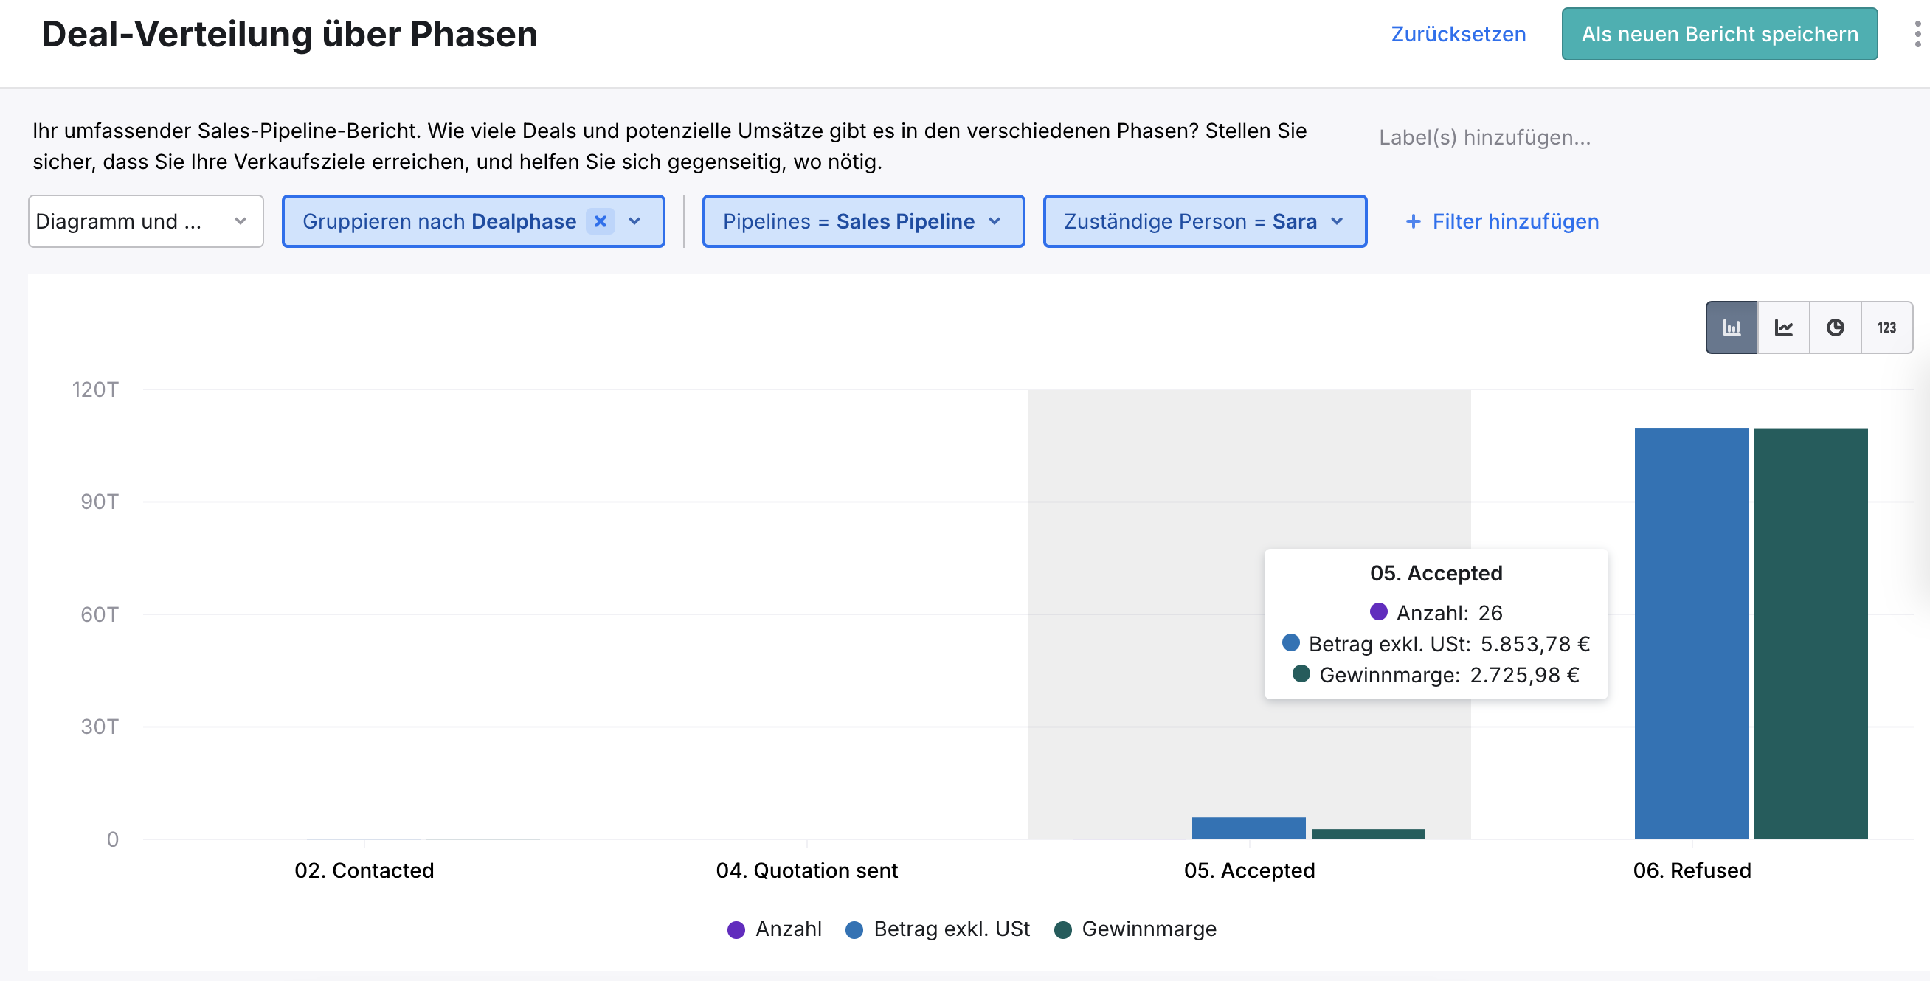Click the blue Betrag exkl. USt legend dot
This screenshot has height=981, width=1930.
(854, 929)
